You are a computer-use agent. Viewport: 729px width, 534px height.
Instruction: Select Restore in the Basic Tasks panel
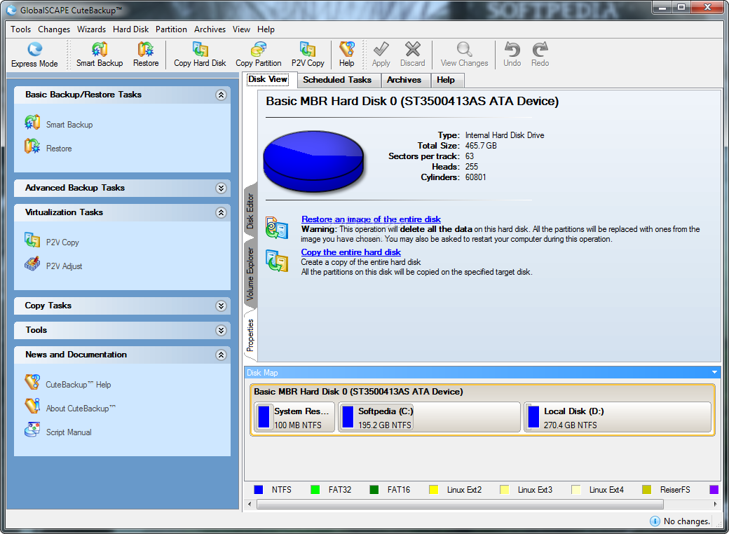[x=48, y=147]
